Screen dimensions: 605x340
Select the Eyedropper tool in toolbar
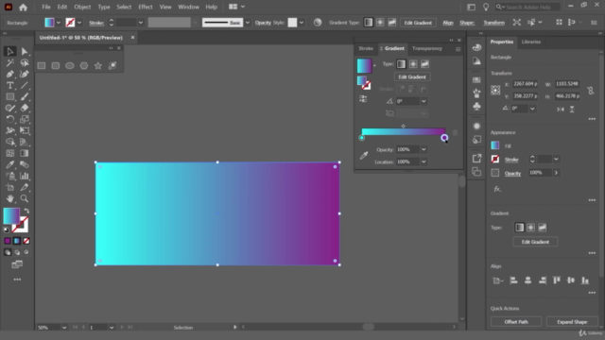click(x=10, y=164)
